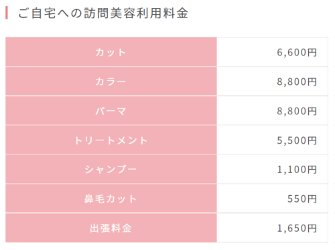Select the カラー row label

(x=111, y=82)
